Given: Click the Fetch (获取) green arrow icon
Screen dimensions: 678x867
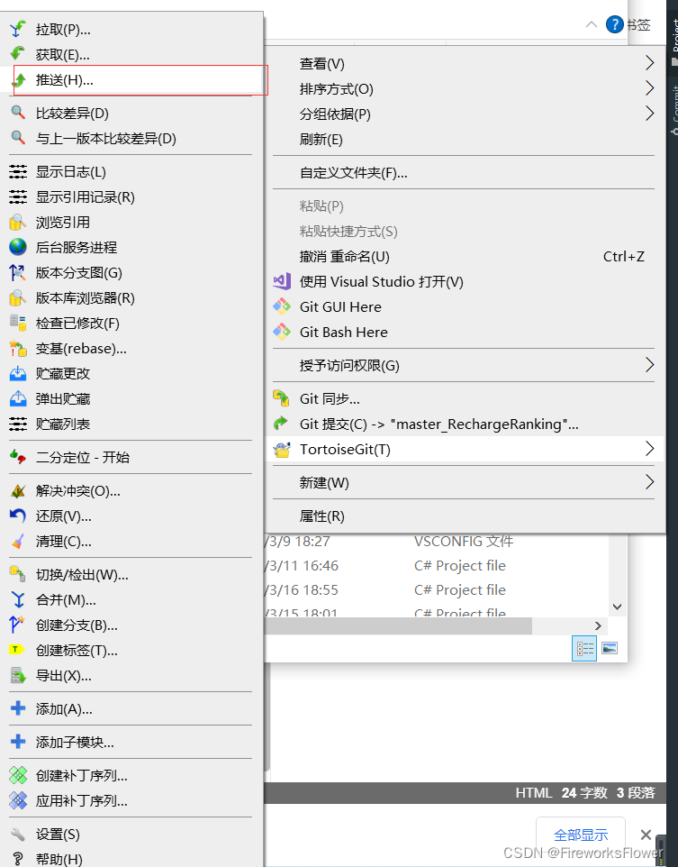Looking at the screenshot, I should (x=18, y=54).
